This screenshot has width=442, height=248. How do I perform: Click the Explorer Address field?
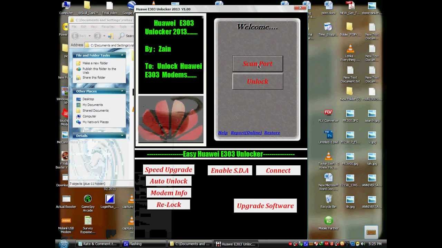point(109,45)
